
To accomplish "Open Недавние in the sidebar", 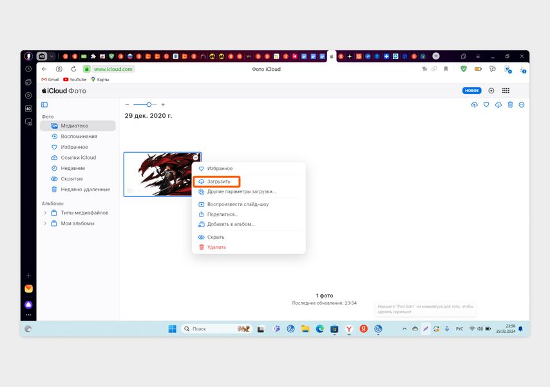I will [78, 168].
